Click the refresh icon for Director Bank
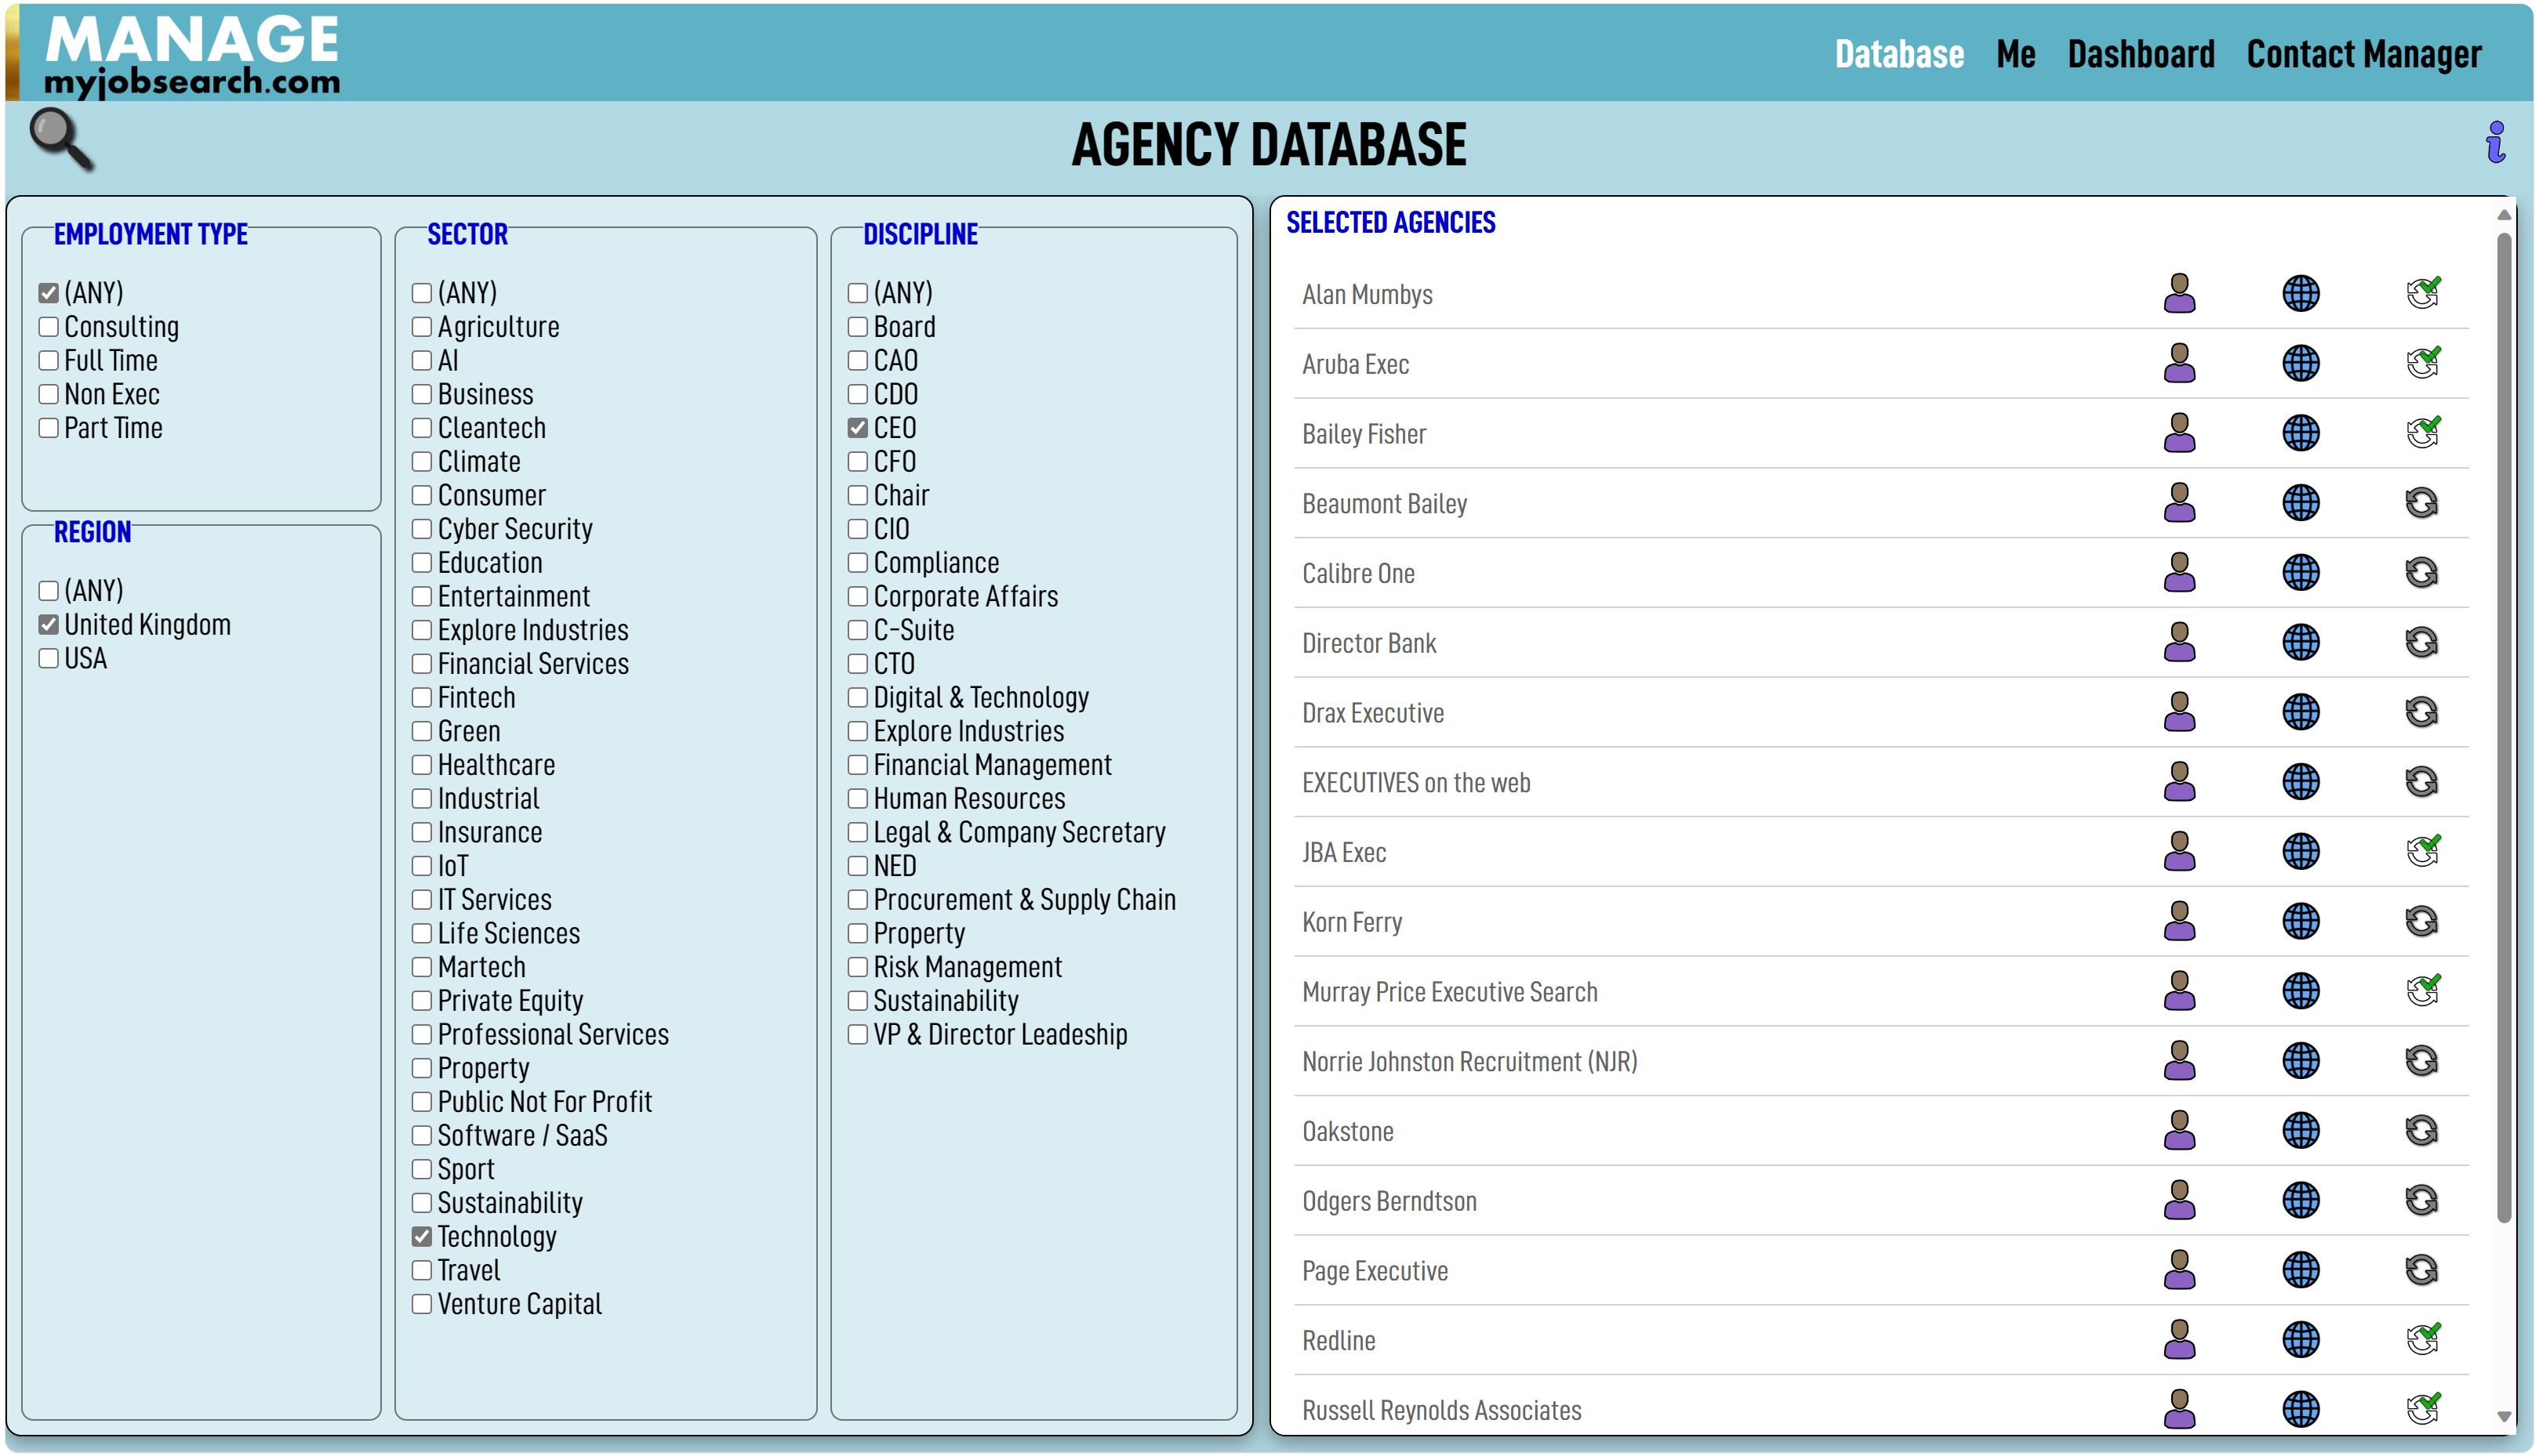 pyautogui.click(x=2421, y=643)
